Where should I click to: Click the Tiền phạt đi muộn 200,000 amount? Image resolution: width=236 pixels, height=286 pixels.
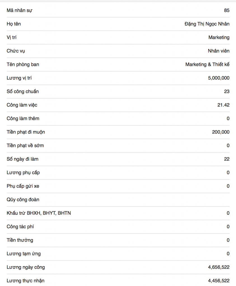point(221,132)
